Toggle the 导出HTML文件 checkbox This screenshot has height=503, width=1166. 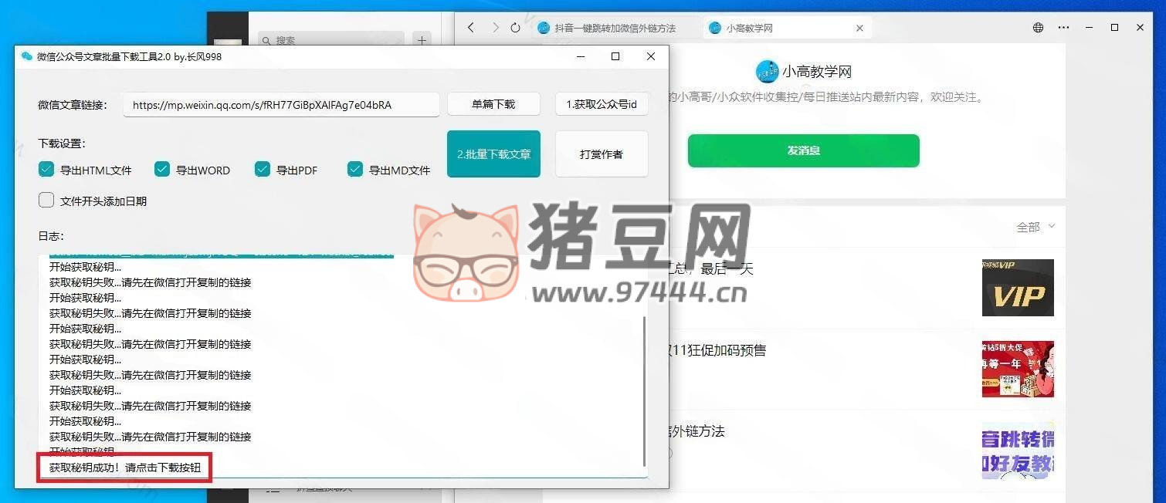coord(46,170)
